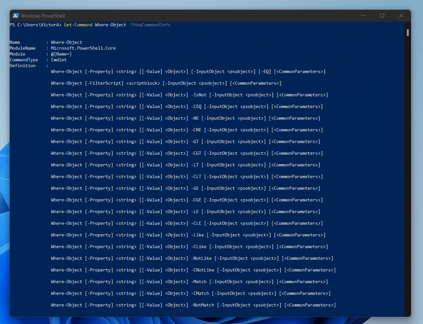This screenshot has height=324, width=423.
Task: Click the syntax line with -Like
Action: [188, 235]
